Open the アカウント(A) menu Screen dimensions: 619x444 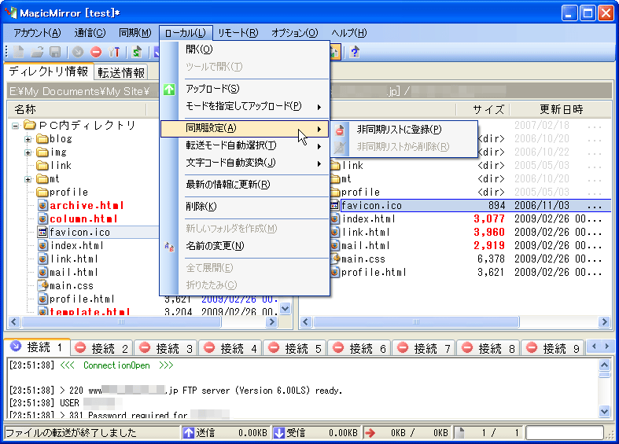pyautogui.click(x=37, y=33)
